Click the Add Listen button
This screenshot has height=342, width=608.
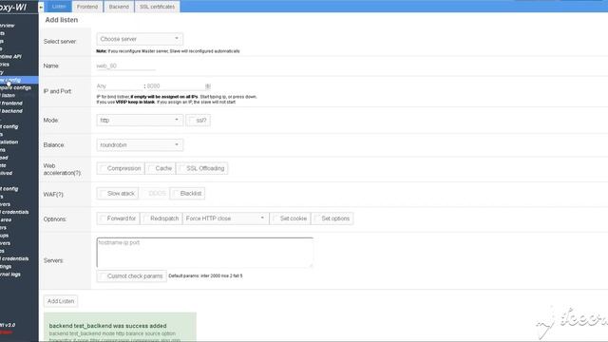tap(61, 301)
